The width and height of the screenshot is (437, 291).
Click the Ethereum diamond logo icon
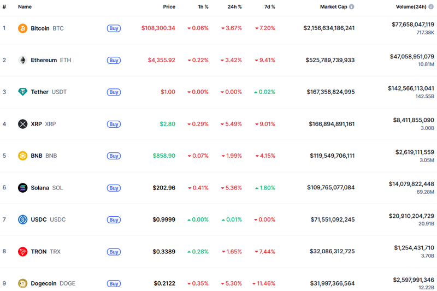pos(22,60)
